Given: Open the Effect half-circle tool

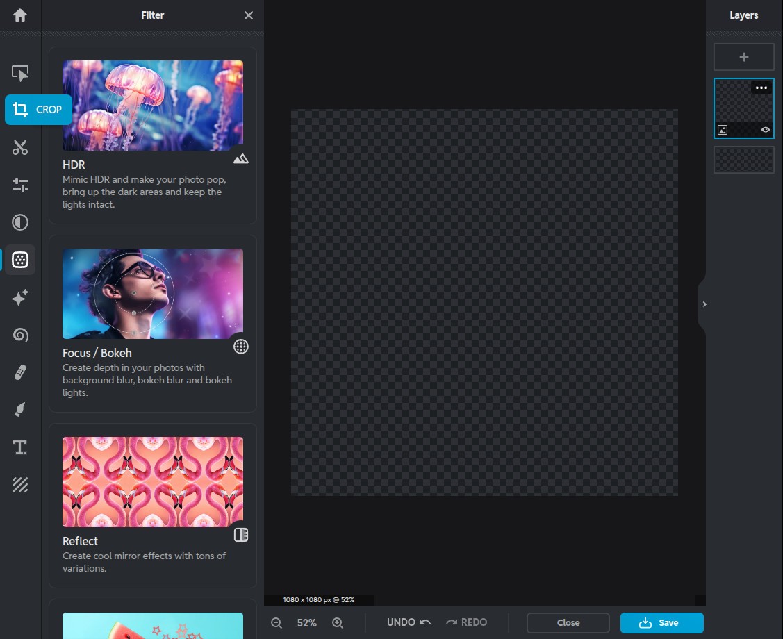Looking at the screenshot, I should pyautogui.click(x=20, y=222).
